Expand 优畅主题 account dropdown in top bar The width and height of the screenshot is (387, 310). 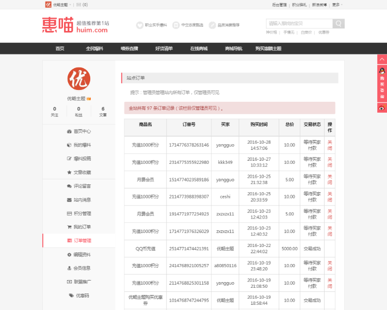coord(58,5)
